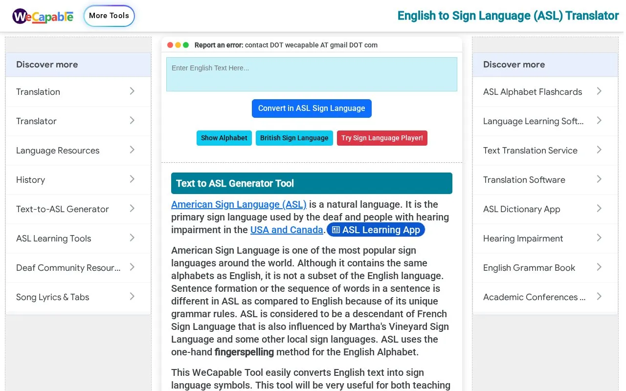Click the Language Learning Software chevron
The image size is (626, 391).
click(x=599, y=120)
